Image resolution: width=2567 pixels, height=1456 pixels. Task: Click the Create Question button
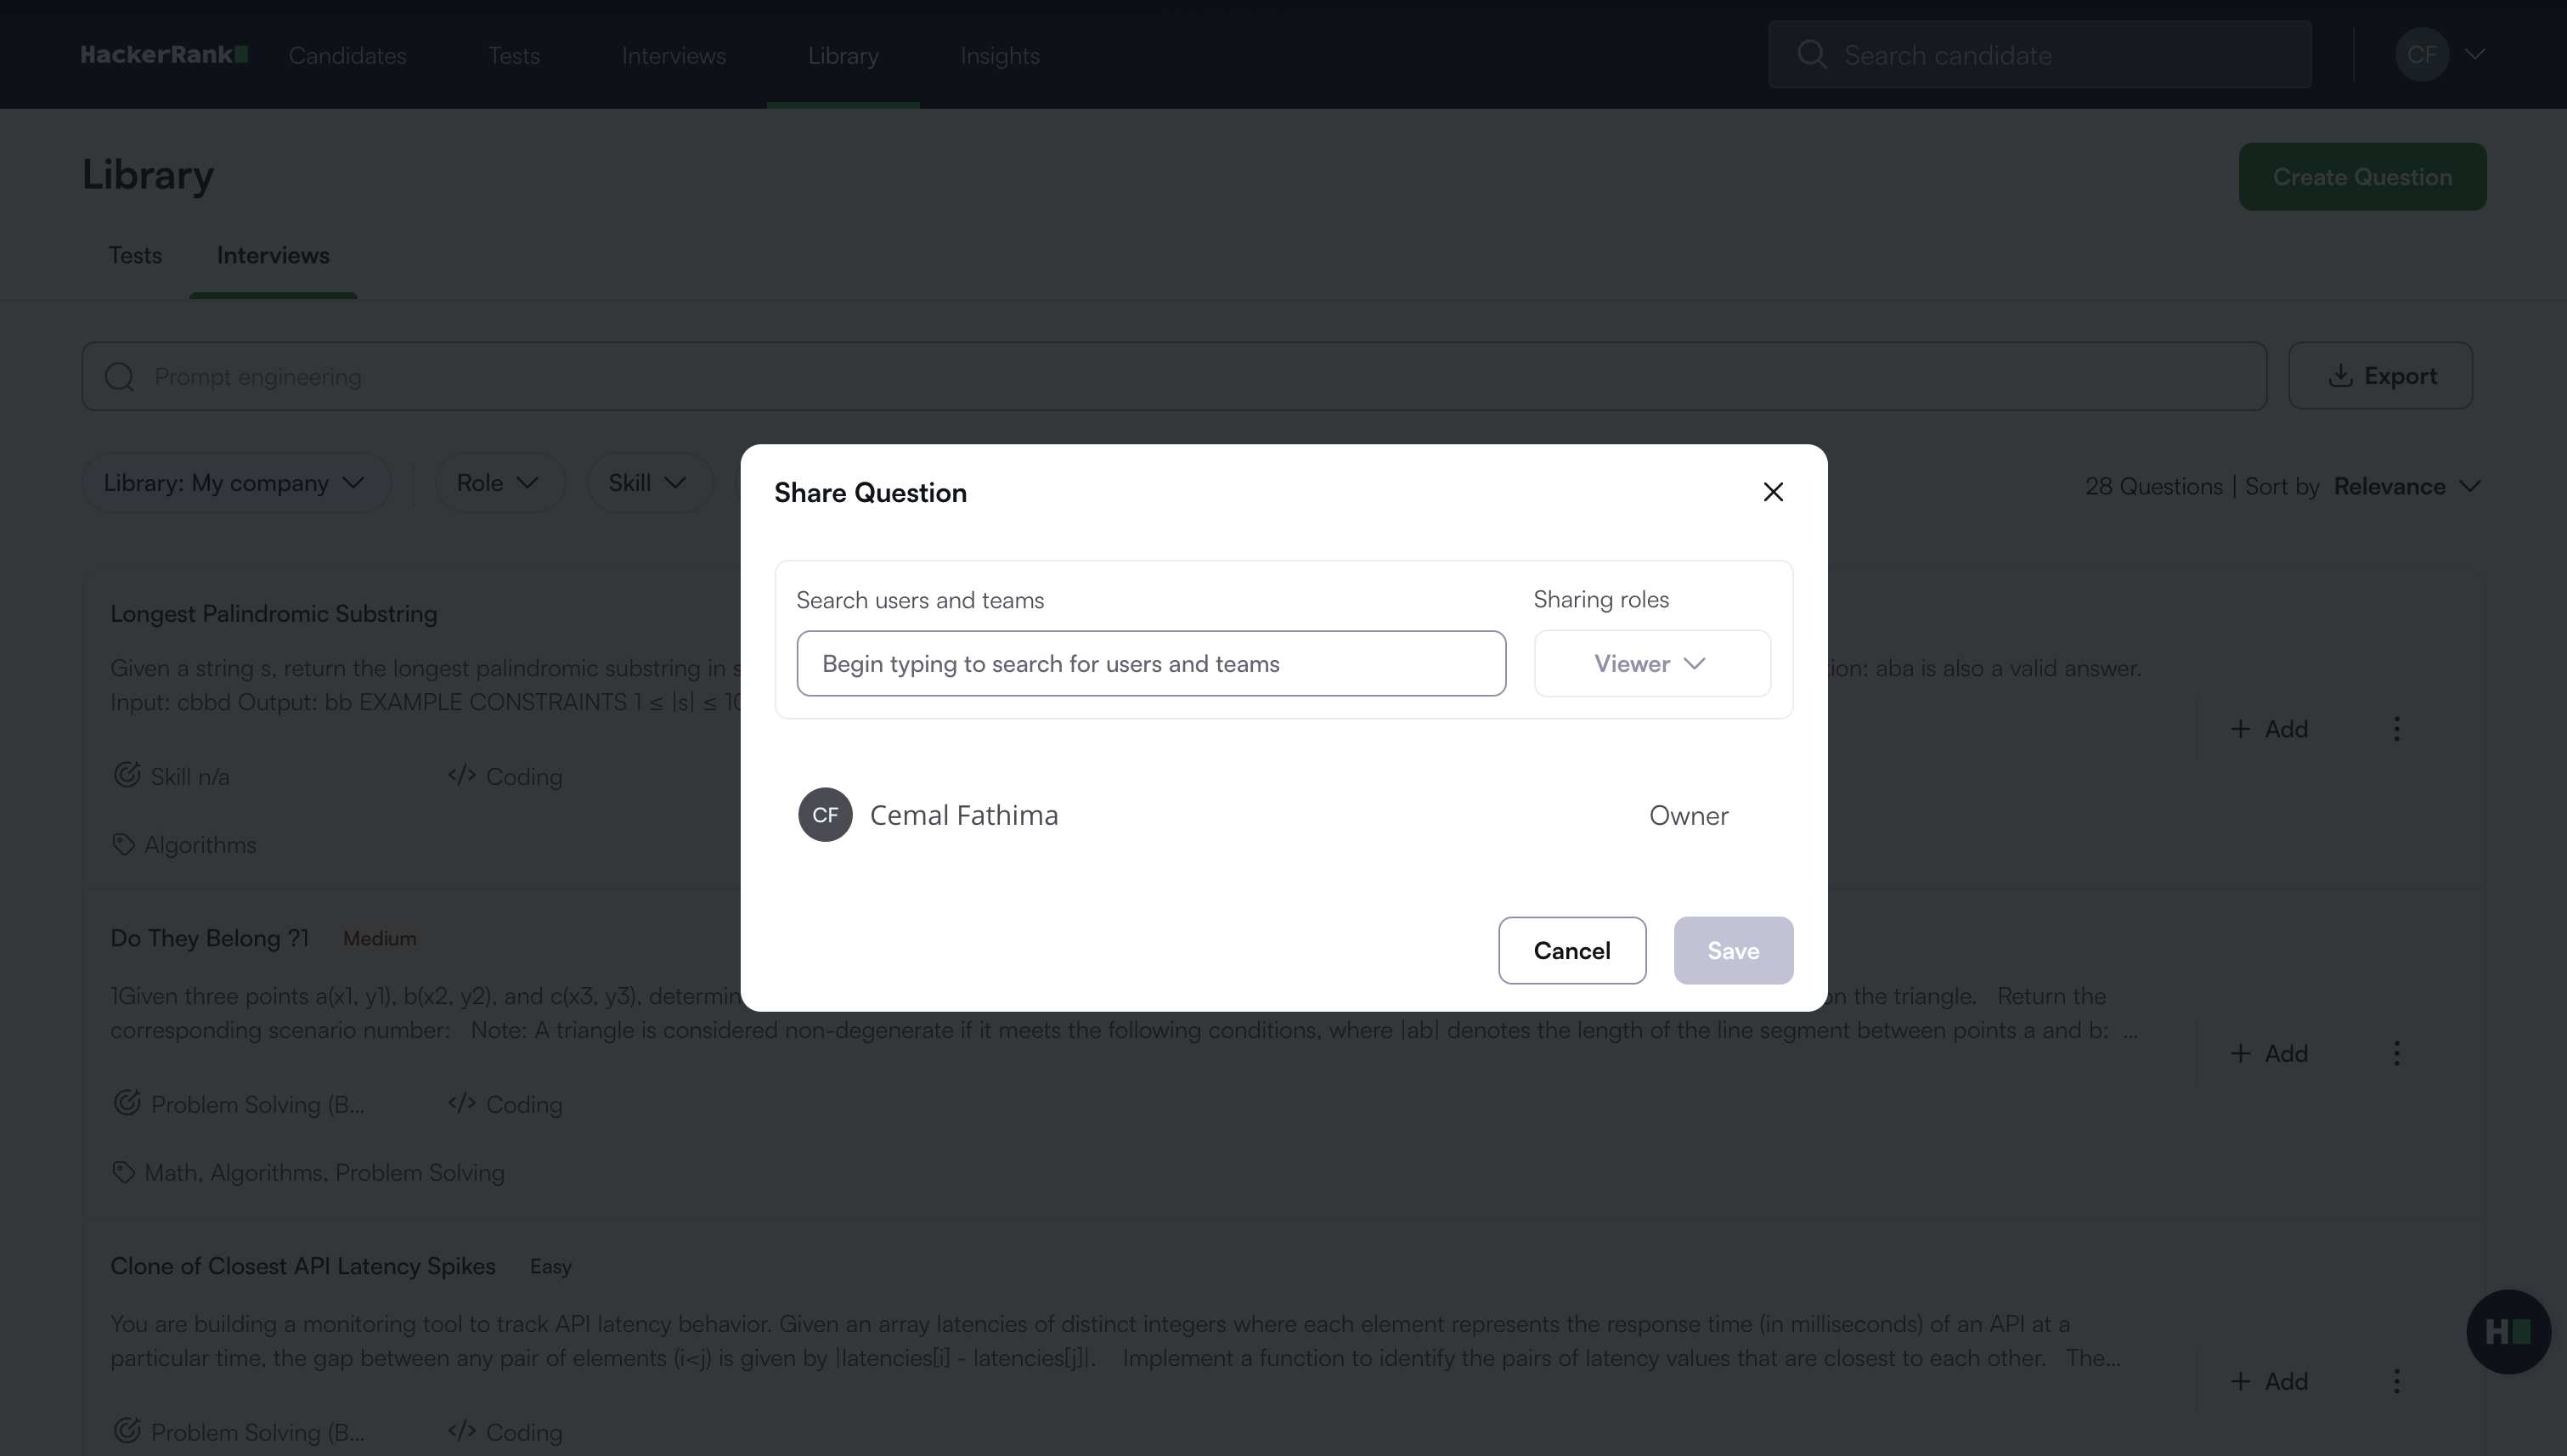pos(2362,177)
